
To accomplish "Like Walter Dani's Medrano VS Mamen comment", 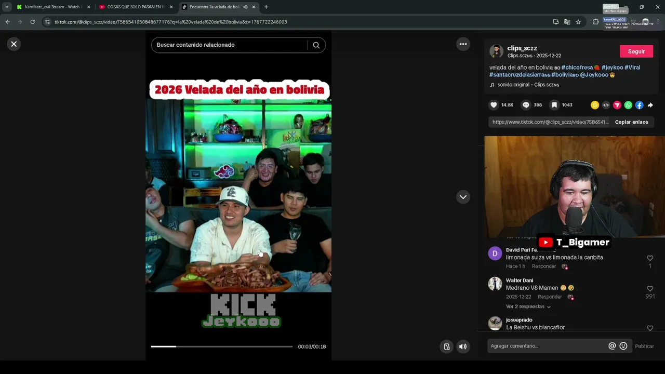I will (650, 289).
